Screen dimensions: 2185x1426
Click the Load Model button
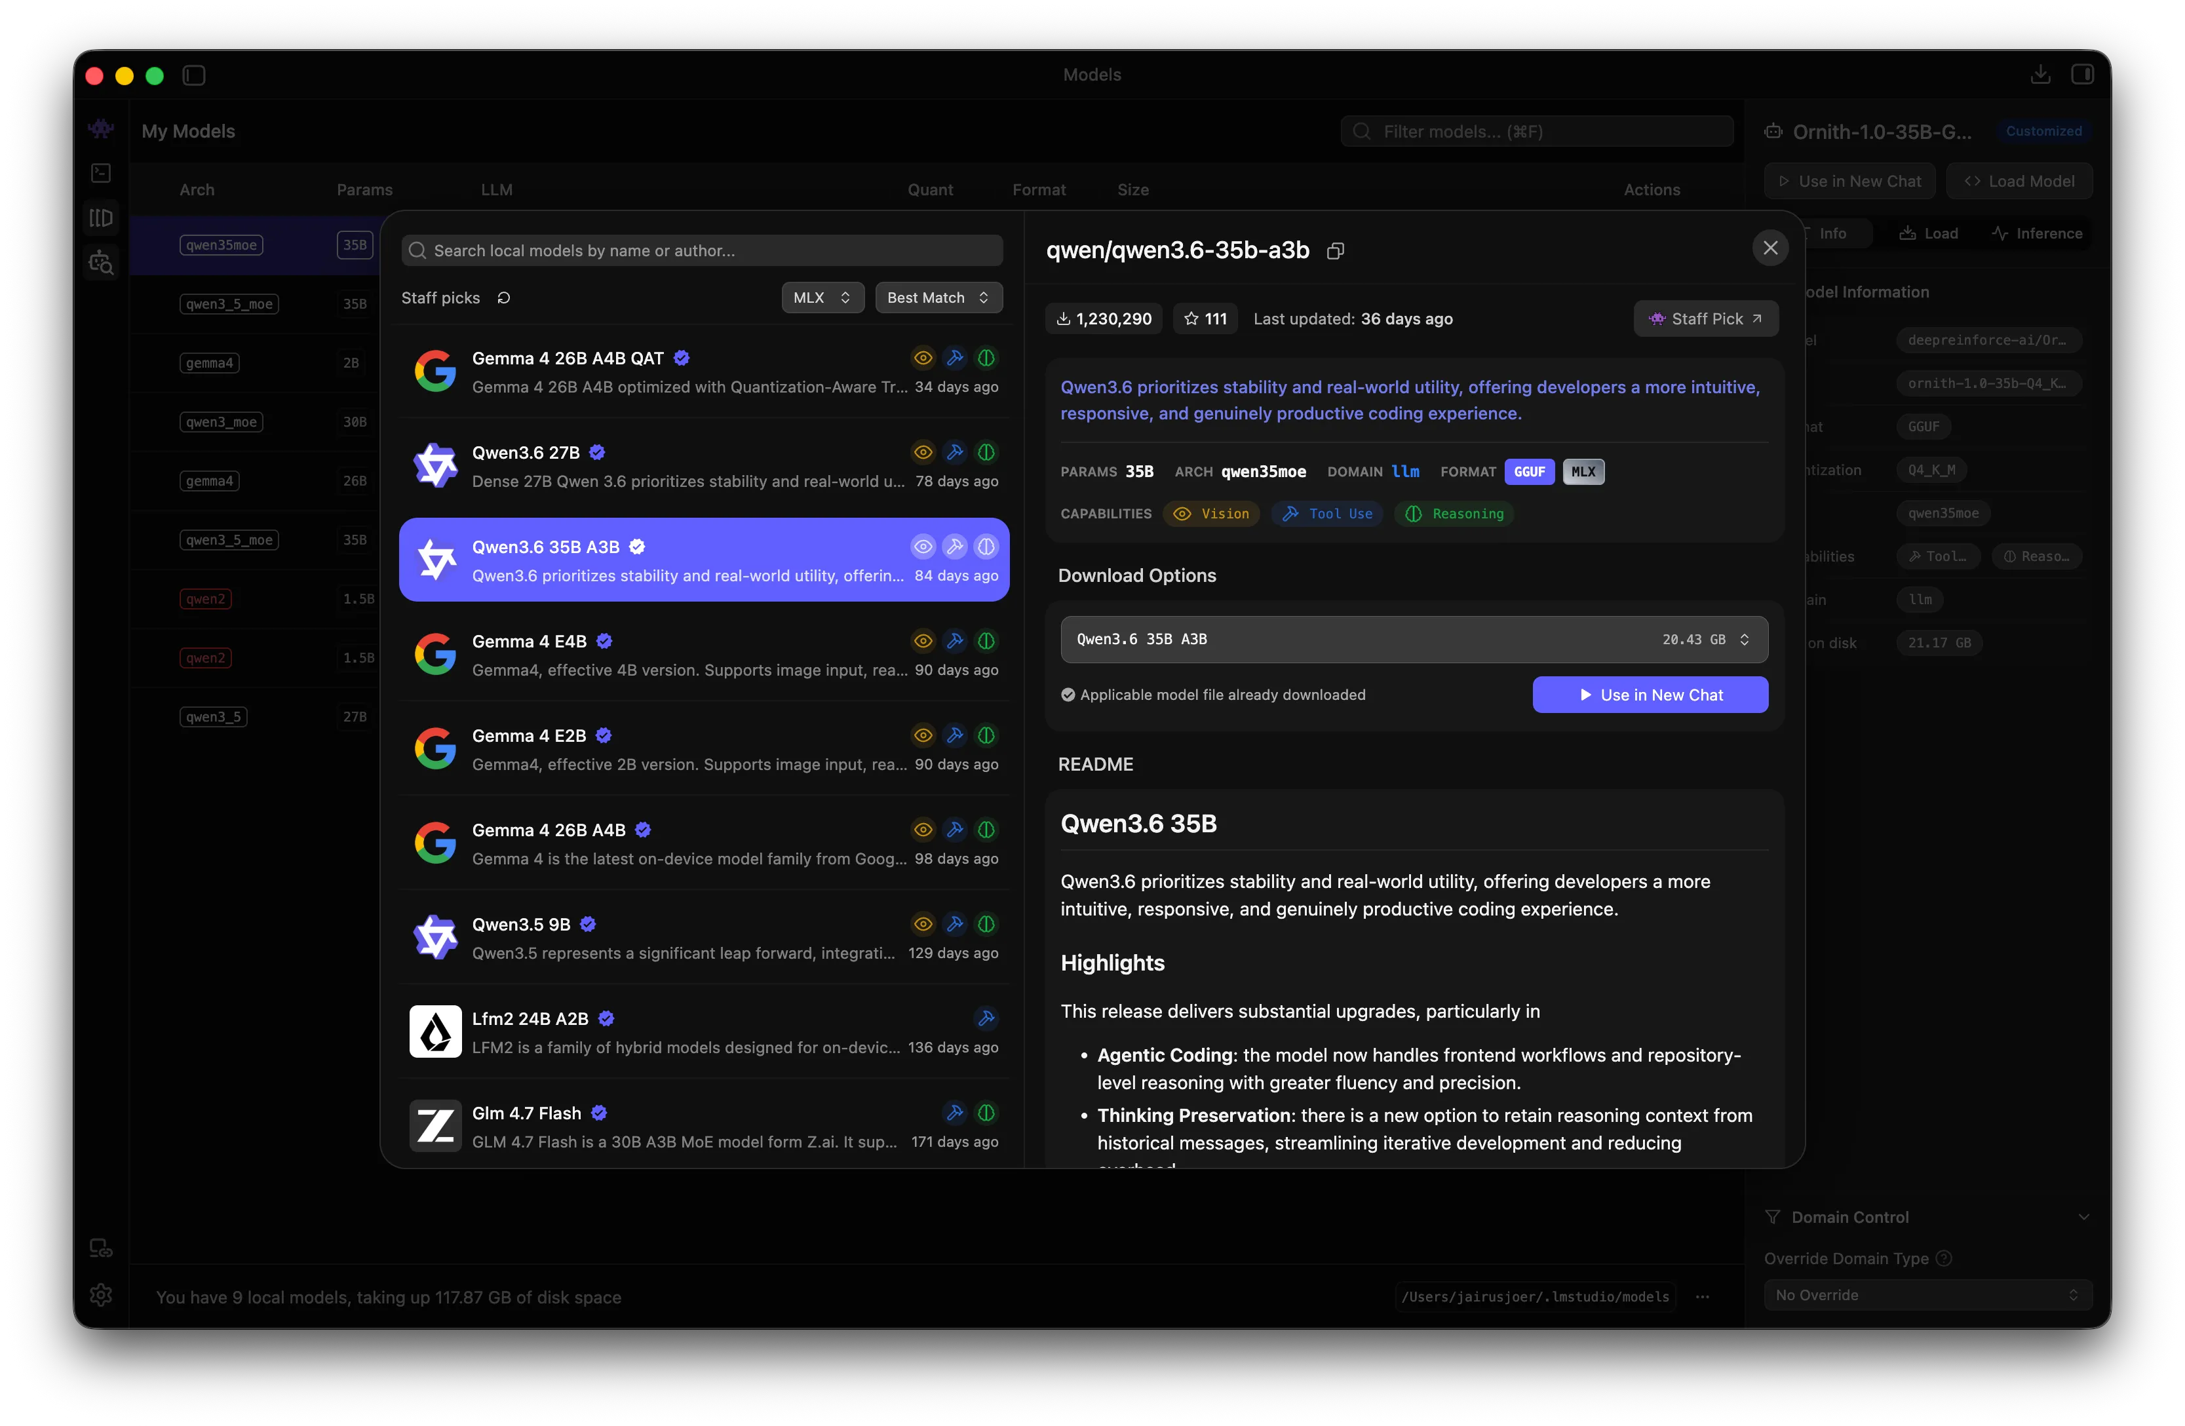click(2020, 182)
